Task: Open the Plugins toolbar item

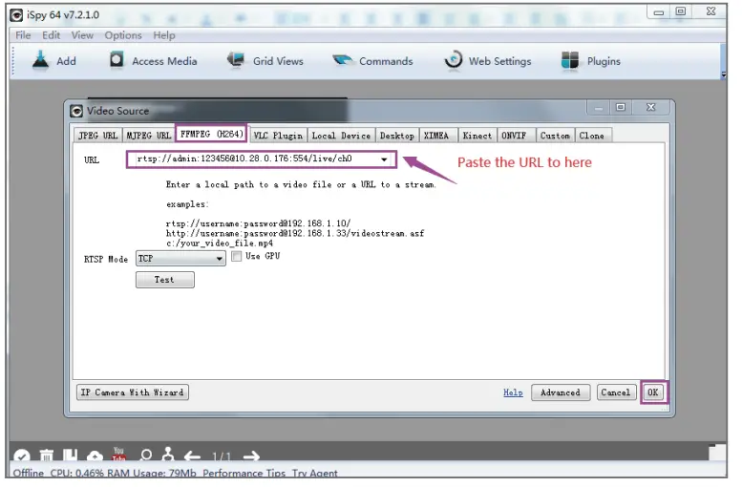Action: click(x=590, y=60)
